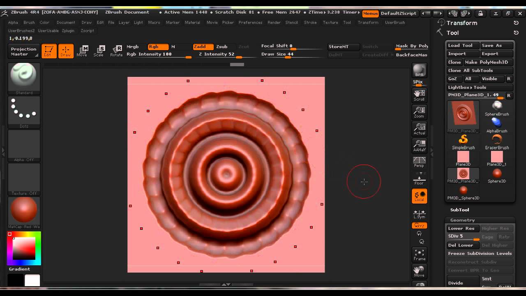Image resolution: width=526 pixels, height=296 pixels.
Task: Click the Menus button in title bar
Action: [x=370, y=13]
